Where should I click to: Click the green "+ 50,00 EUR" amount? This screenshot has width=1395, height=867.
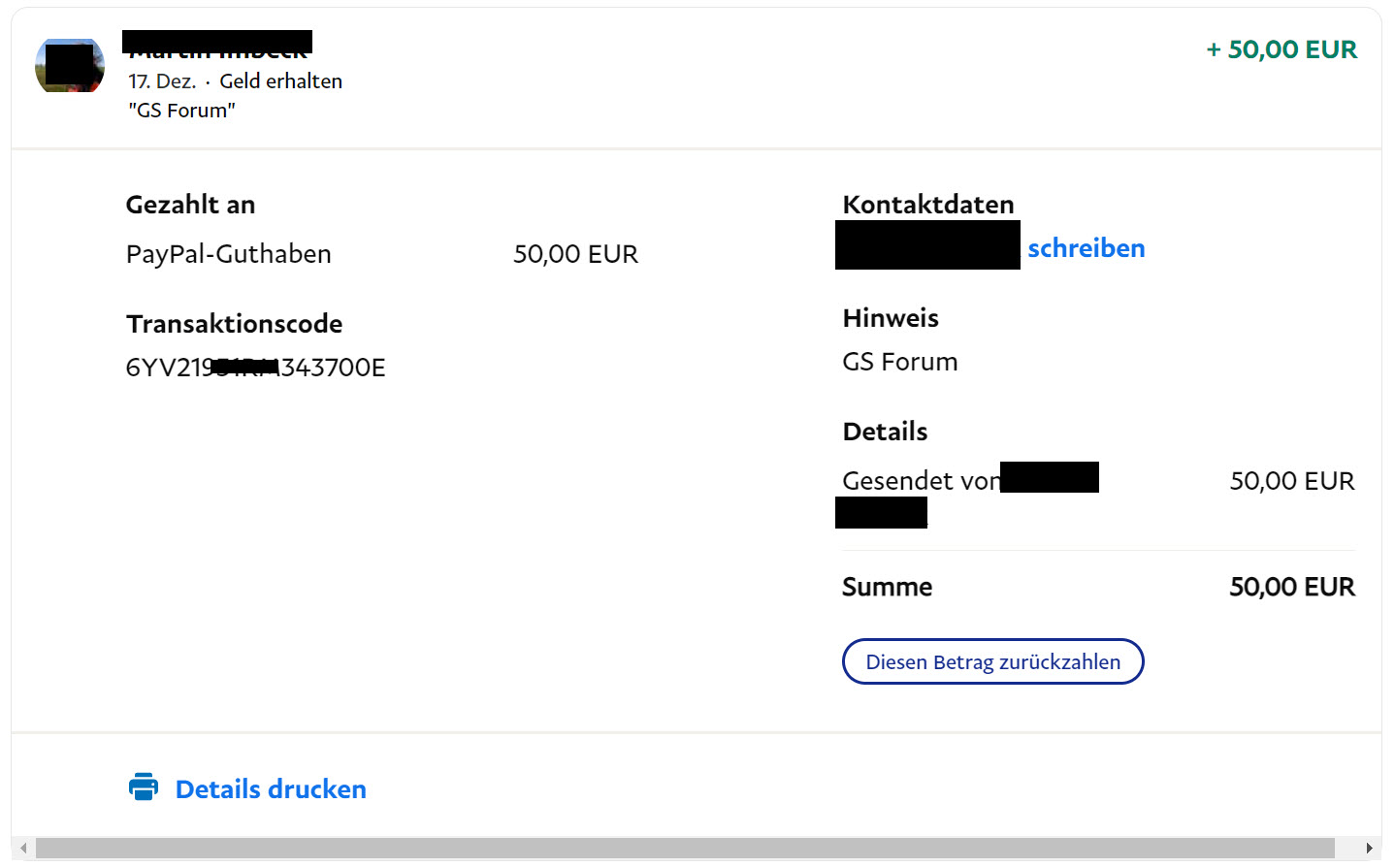(1281, 49)
